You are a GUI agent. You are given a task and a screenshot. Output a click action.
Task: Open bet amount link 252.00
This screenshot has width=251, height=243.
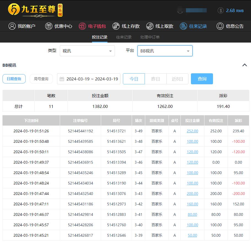pyautogui.click(x=192, y=131)
